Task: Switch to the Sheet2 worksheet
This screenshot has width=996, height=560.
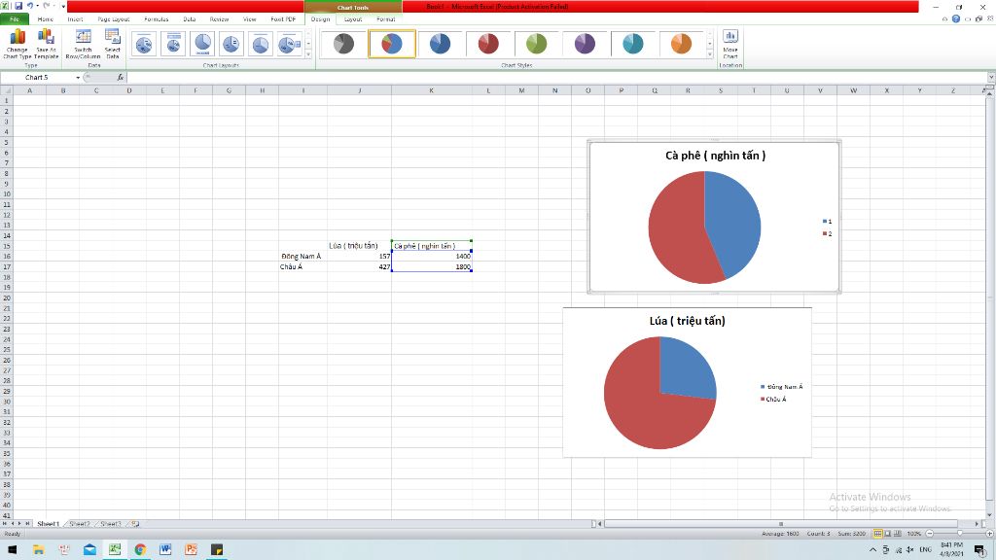Action: (x=78, y=523)
